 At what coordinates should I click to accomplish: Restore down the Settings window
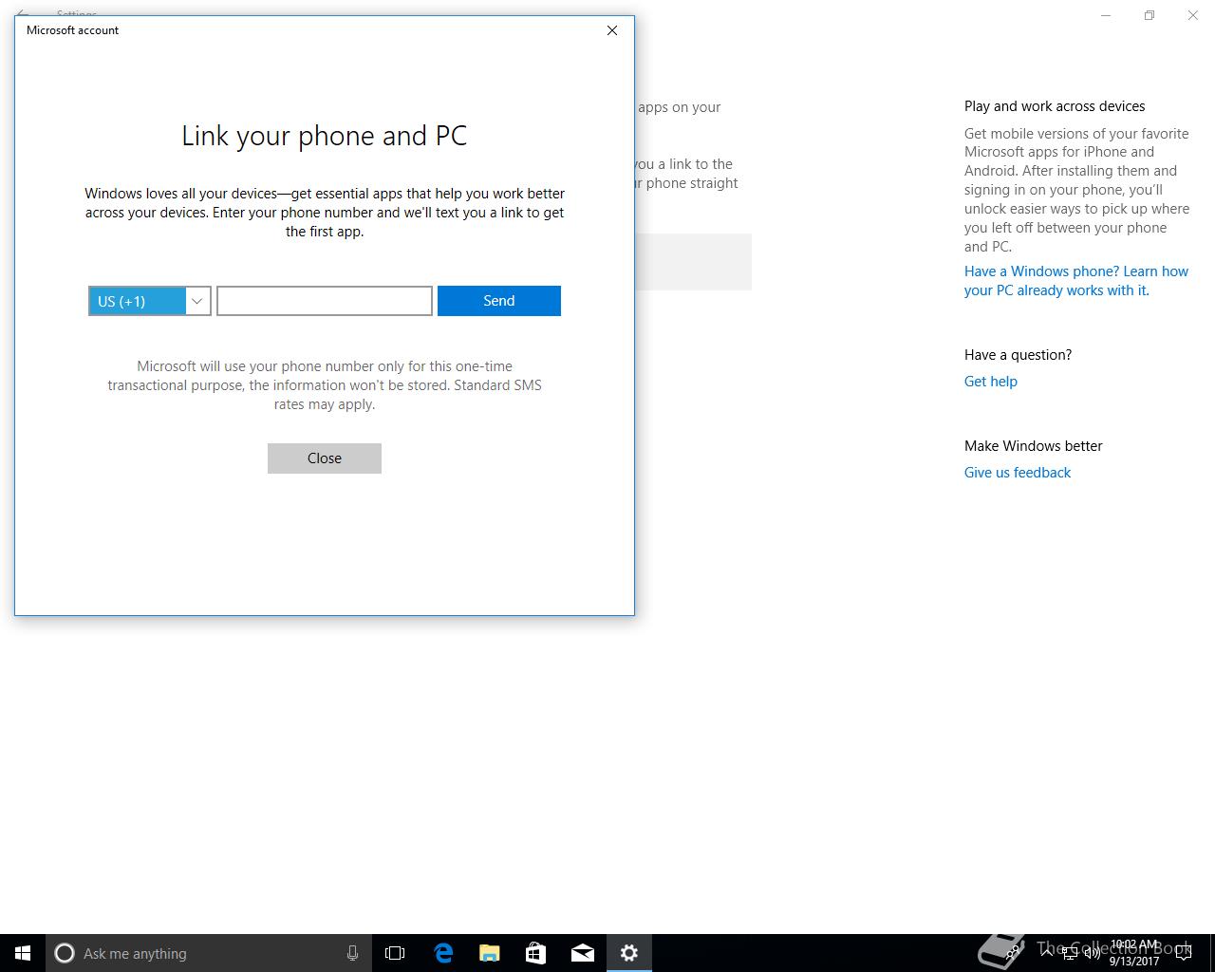click(1150, 15)
